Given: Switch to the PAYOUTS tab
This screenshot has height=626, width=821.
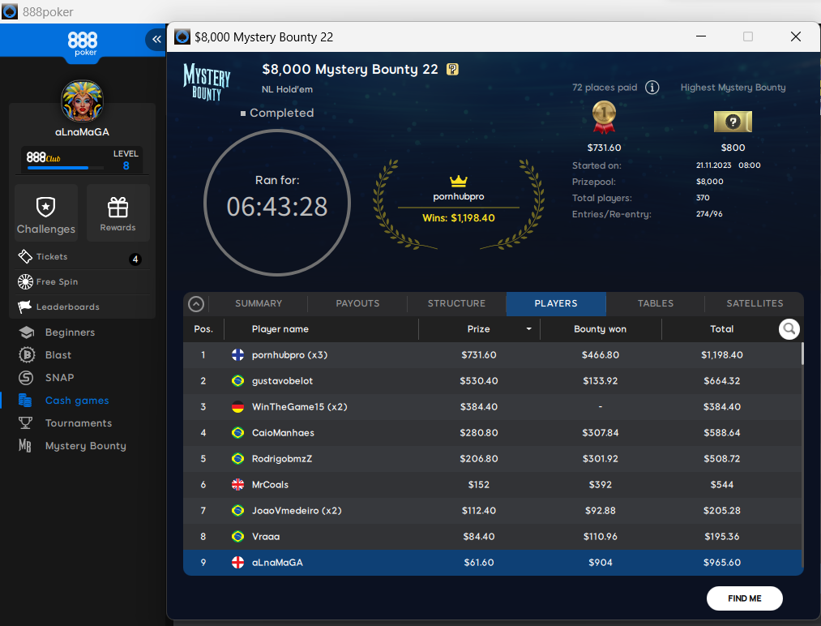Looking at the screenshot, I should (357, 303).
